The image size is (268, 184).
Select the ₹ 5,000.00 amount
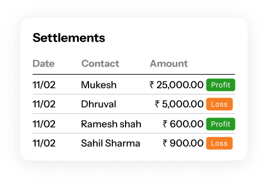pos(179,104)
